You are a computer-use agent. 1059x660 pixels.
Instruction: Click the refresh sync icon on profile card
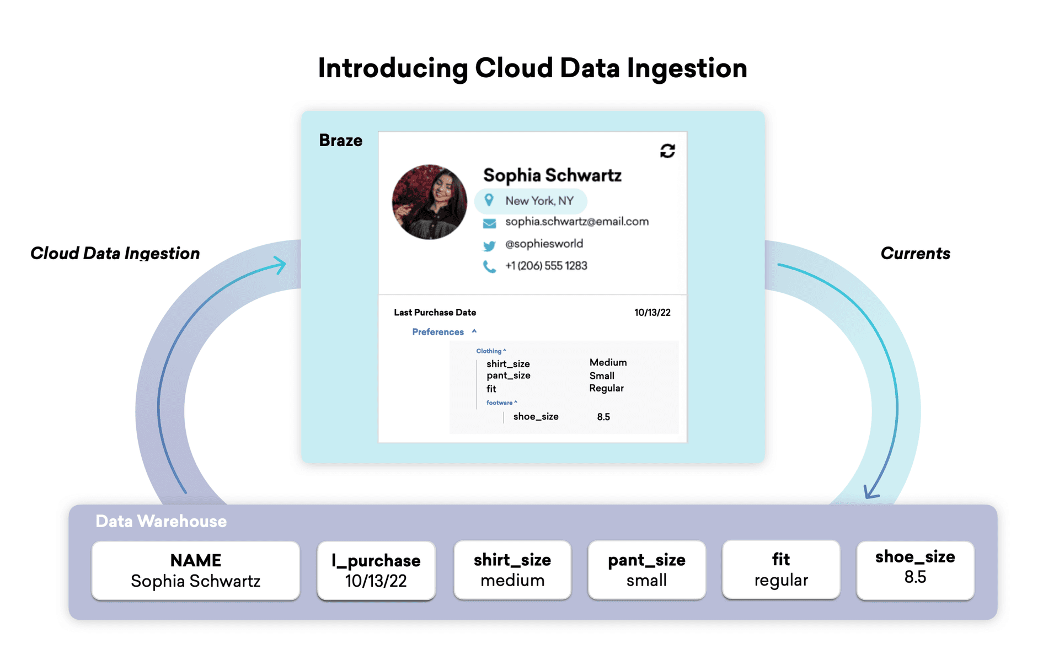(x=667, y=151)
